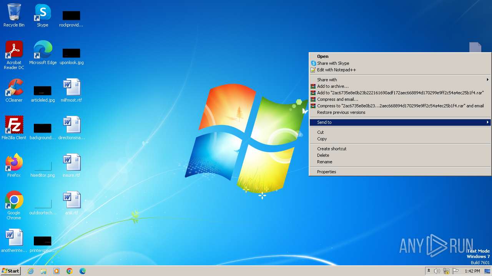Viewport: 492px width, 276px height.
Task: Choose Add to "2ac6735e8e0b...rar" entry
Action: (x=400, y=93)
